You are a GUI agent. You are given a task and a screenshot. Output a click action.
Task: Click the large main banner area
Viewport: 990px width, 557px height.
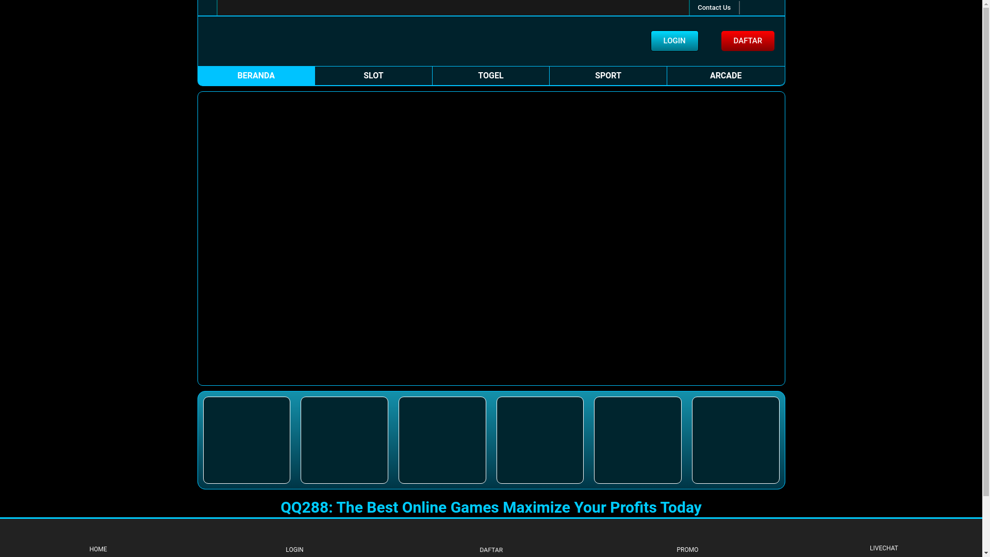(491, 238)
